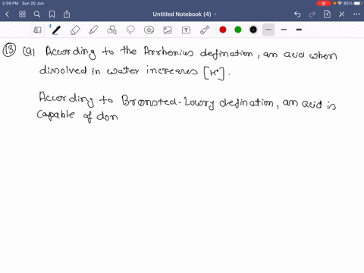The image size is (364, 273).
Task: Tap the Wi-Fi status icon
Action: (340, 3)
